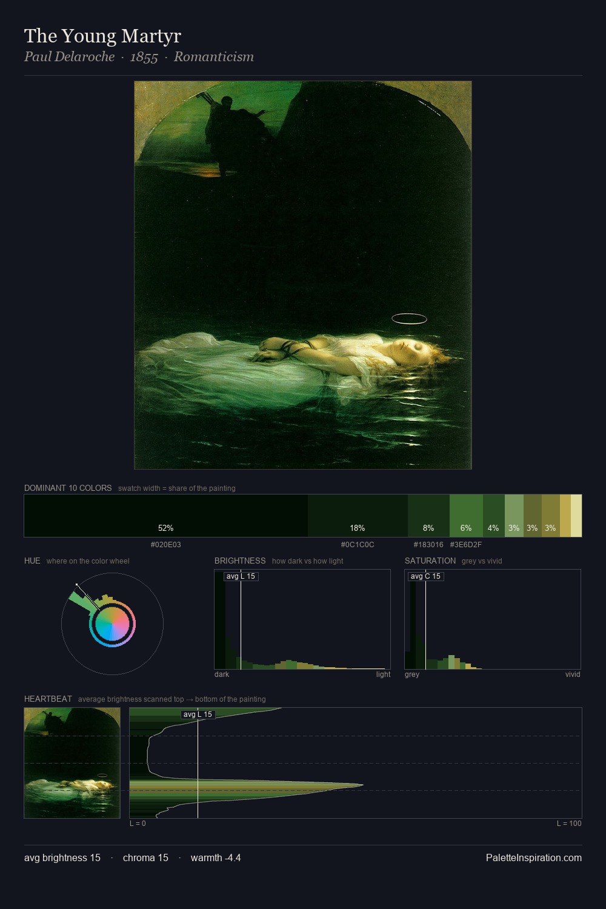Select the khaki brown 3% swatch
This screenshot has width=606, height=909.
point(550,516)
